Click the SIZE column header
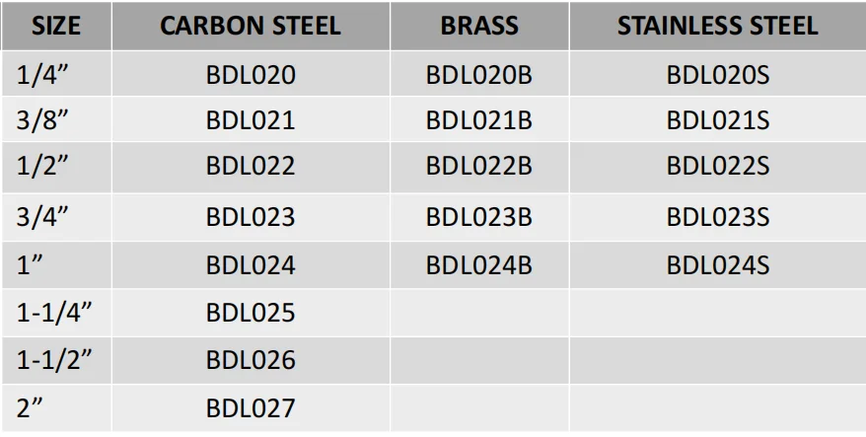 pos(56,26)
